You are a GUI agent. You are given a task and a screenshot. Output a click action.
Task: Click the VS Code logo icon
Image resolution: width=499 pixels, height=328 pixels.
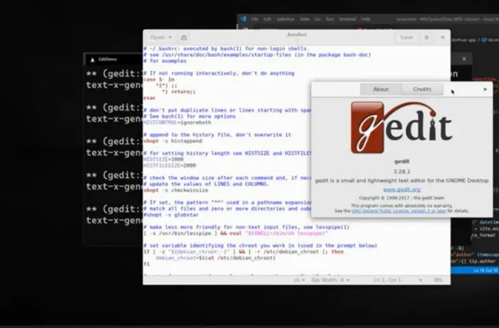pos(243,19)
